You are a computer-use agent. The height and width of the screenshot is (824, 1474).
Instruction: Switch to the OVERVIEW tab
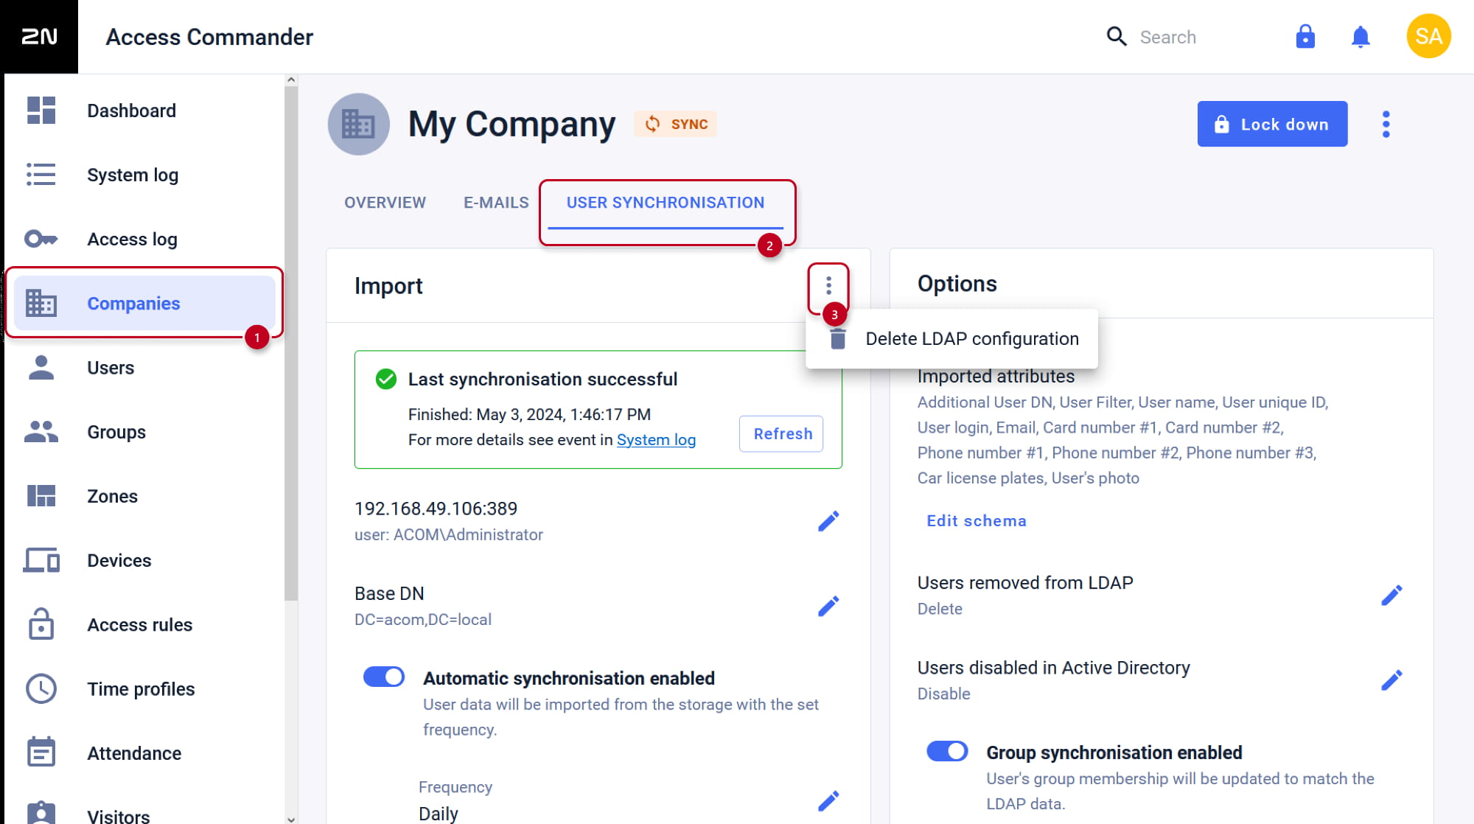[385, 203]
